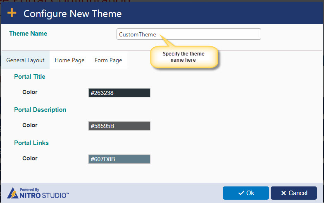Select the Portal Title heading
Screen dimensions: 324x203
pyautogui.click(x=30, y=77)
